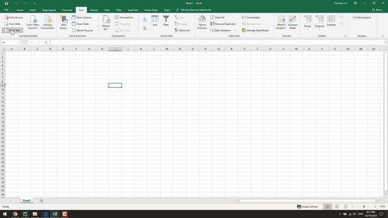Image resolution: width=388 pixels, height=218 pixels.
Task: Open the Sort dialog
Action: (155, 21)
